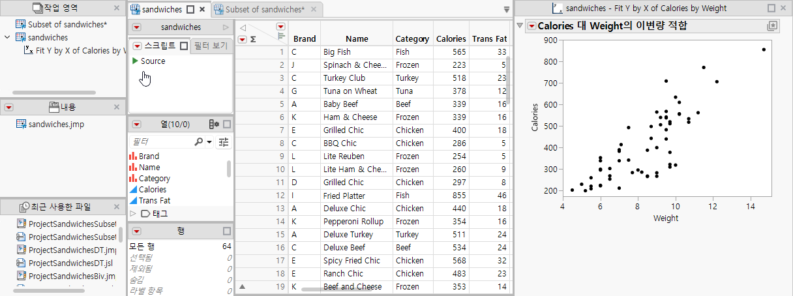Select Subset of sandwiches* in workspace tree
The image size is (793, 296).
click(x=68, y=25)
